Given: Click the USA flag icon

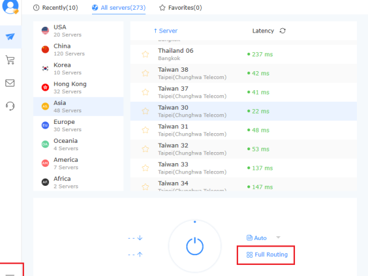Looking at the screenshot, I should (x=45, y=31).
